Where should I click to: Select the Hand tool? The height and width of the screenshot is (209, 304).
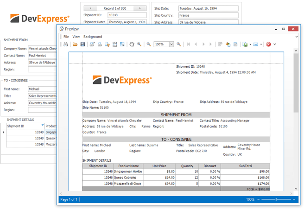[x=132, y=44]
